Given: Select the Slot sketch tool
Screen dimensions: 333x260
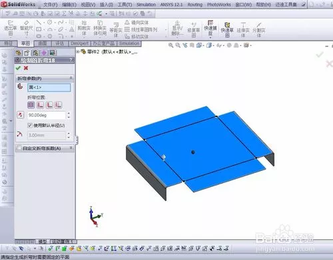Looking at the screenshot, I should coord(39,36).
